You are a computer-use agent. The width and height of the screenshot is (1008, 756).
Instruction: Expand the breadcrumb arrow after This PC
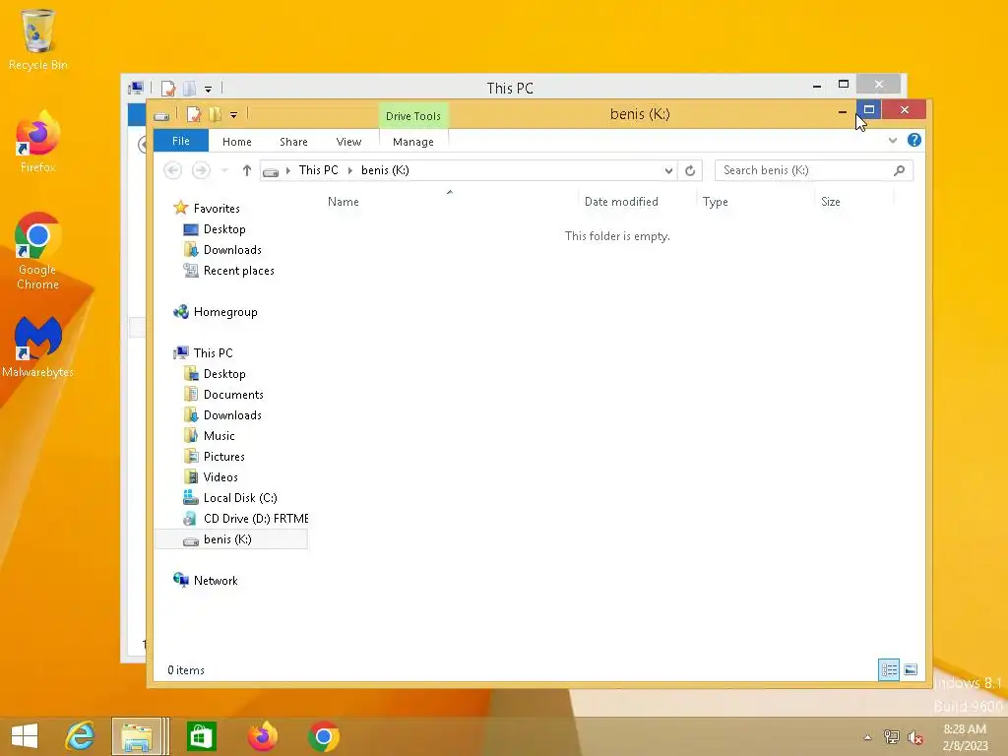coord(349,170)
